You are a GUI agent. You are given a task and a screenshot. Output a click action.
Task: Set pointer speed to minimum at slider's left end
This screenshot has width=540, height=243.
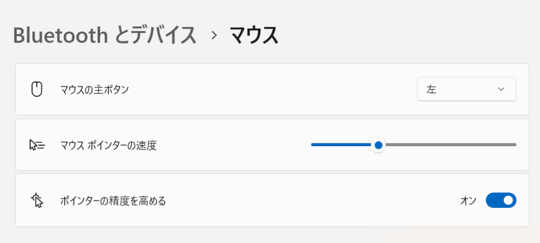point(312,145)
